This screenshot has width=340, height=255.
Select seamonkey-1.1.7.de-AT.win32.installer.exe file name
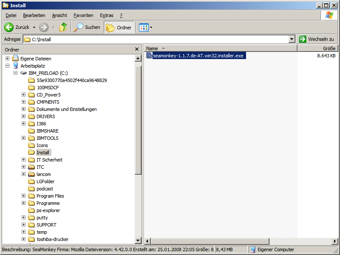199,56
